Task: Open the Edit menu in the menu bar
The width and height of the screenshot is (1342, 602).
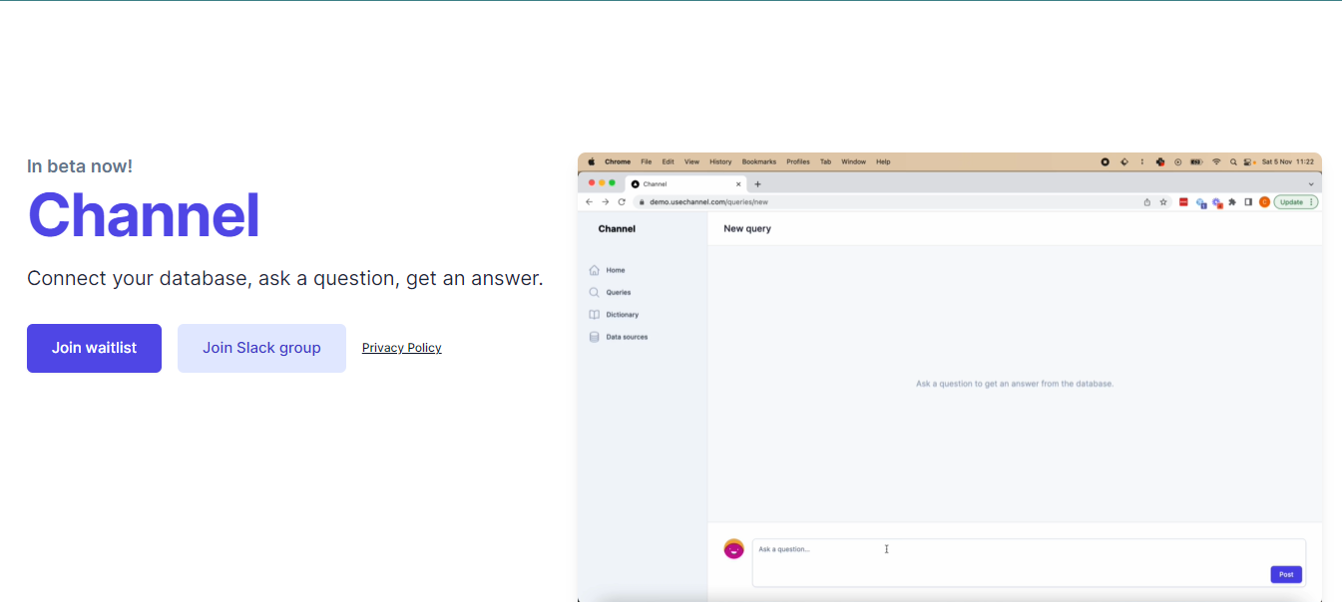Action: (x=669, y=161)
